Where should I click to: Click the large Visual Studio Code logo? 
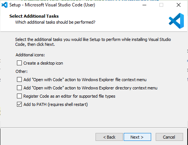176,21
